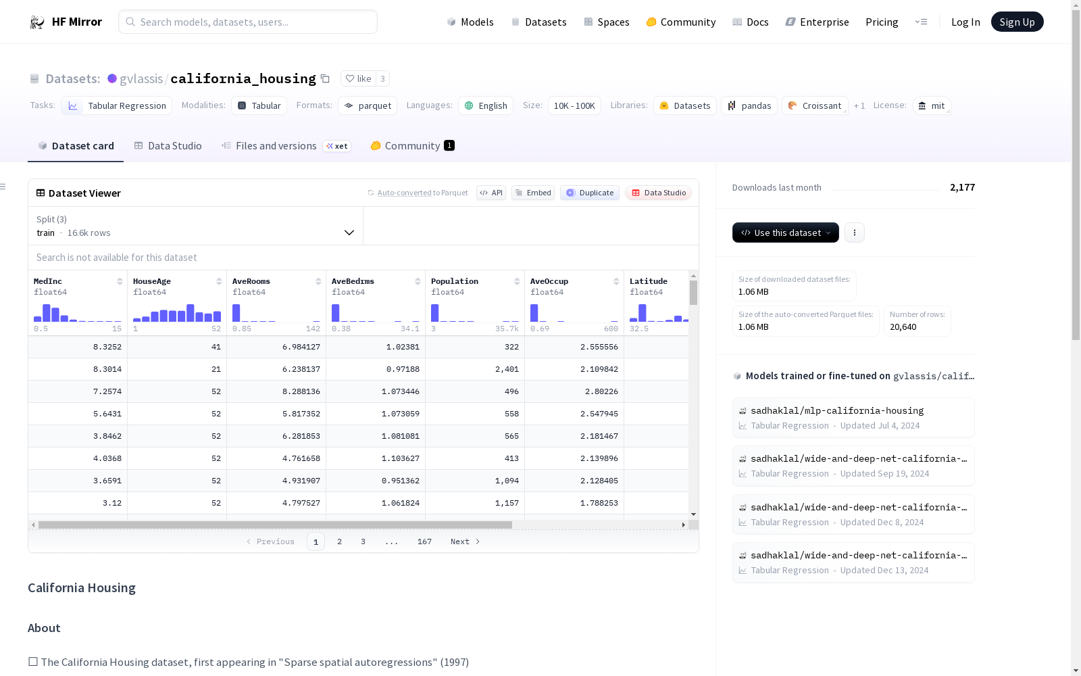Open sadhaklal/mlp-california-housing model

853,418
